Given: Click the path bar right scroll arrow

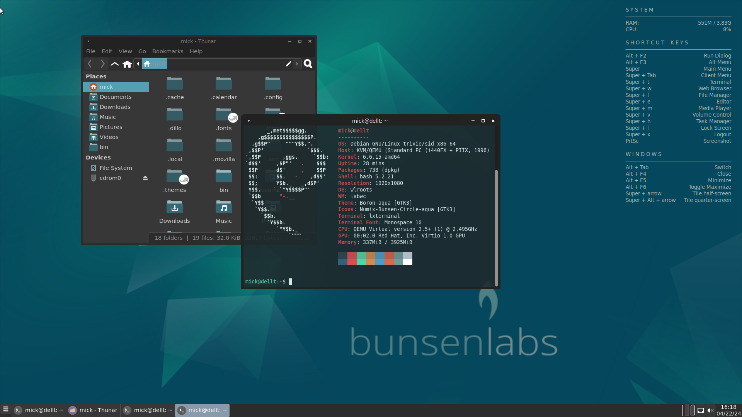Looking at the screenshot, I should 297,64.
